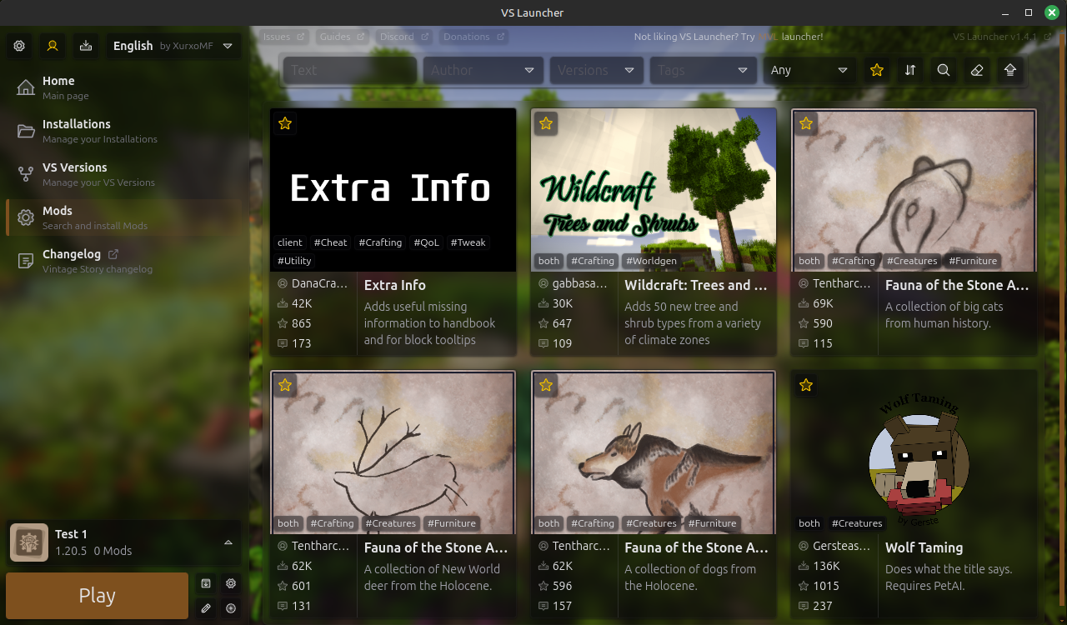Open the Donations link
This screenshot has height=625, width=1067.
pyautogui.click(x=473, y=37)
